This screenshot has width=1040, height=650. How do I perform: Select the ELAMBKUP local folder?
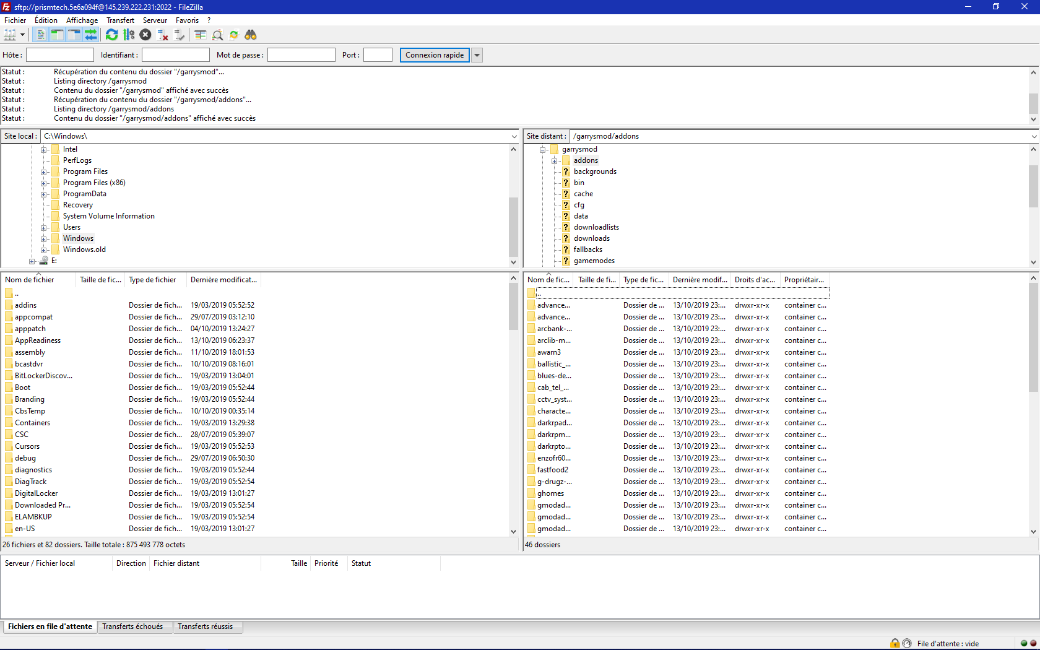(33, 517)
